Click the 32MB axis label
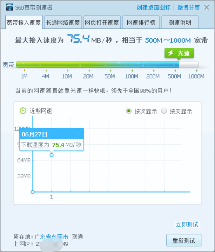This screenshot has width=215, height=252. tap(24, 176)
